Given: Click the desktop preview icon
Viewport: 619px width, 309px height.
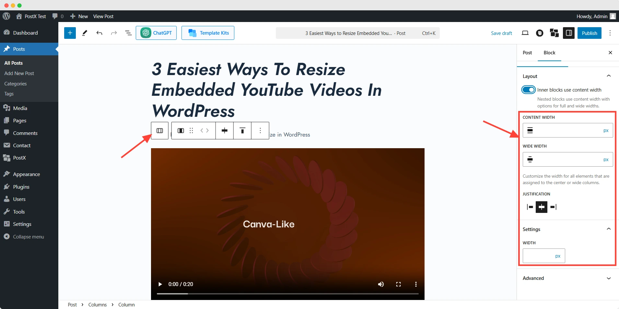Looking at the screenshot, I should click(x=525, y=33).
